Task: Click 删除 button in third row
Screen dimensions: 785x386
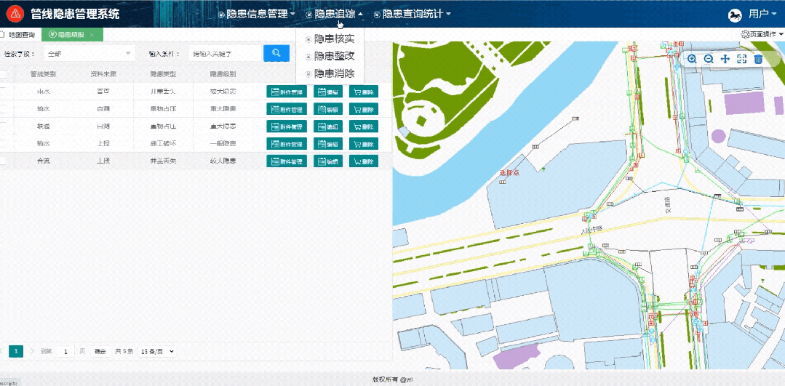Action: coord(364,126)
